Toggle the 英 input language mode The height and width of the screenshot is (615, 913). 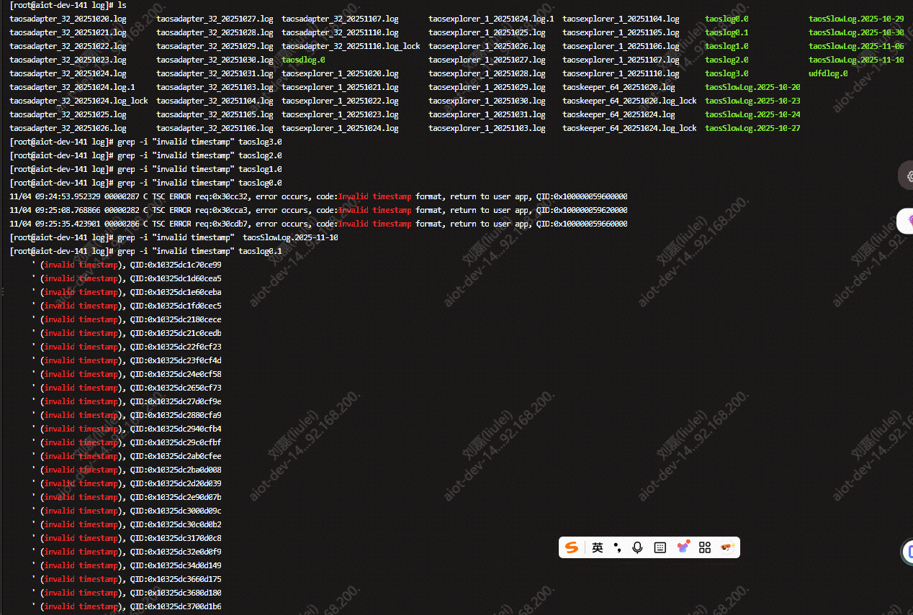pos(598,547)
